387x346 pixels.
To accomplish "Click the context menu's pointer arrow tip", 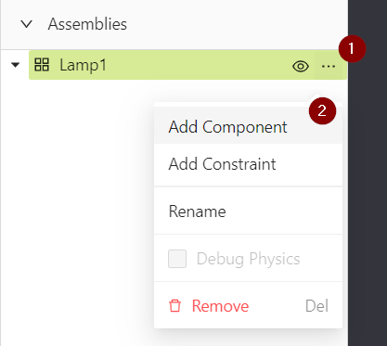I will [x=316, y=96].
